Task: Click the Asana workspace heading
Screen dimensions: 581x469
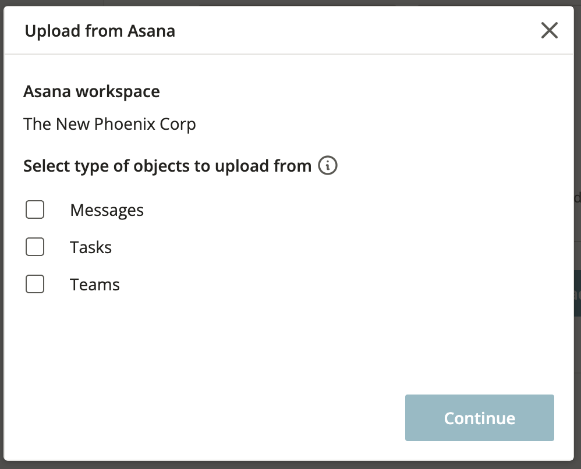Action: (x=91, y=91)
